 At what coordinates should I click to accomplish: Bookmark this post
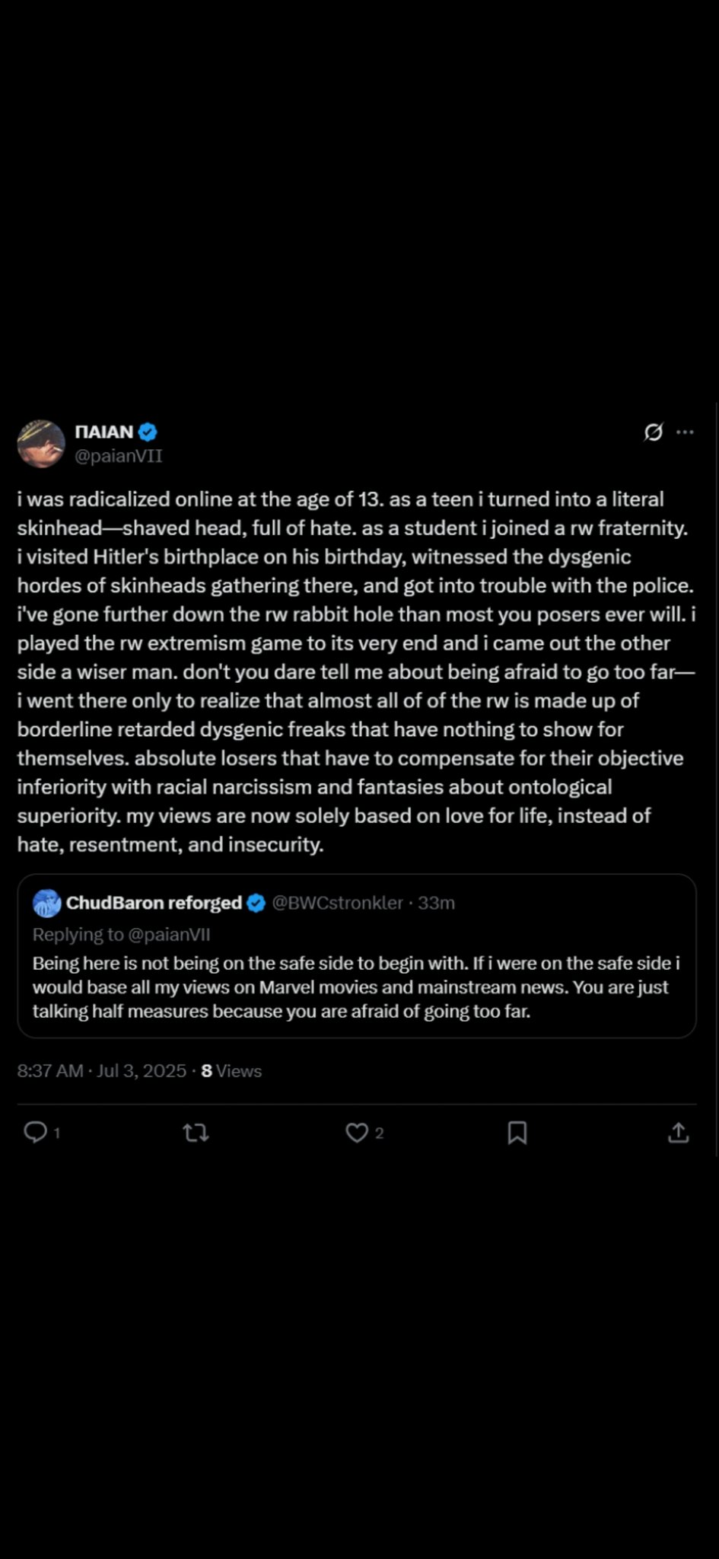coord(517,1133)
